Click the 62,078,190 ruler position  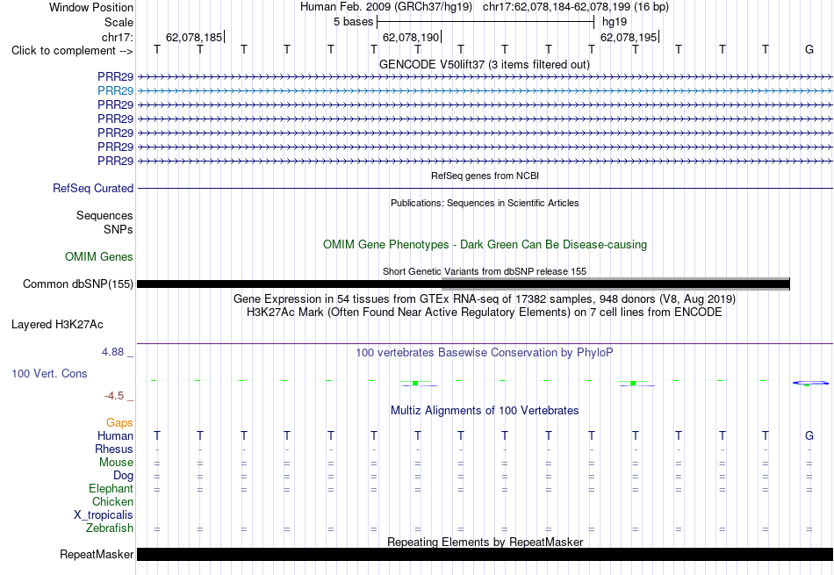[x=411, y=37]
